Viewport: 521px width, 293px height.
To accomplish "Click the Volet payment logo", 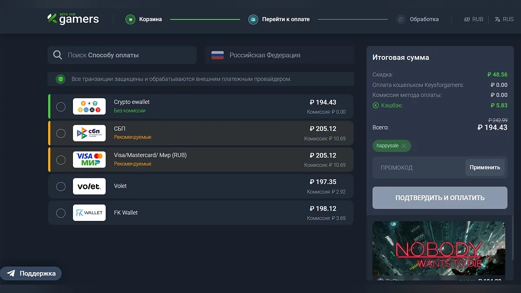I will tap(89, 186).
